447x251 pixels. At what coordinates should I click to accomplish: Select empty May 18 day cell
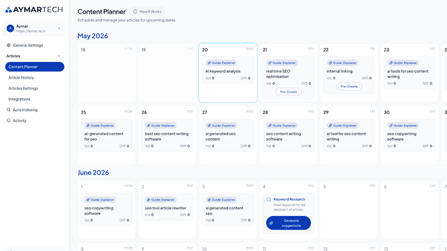point(106,73)
